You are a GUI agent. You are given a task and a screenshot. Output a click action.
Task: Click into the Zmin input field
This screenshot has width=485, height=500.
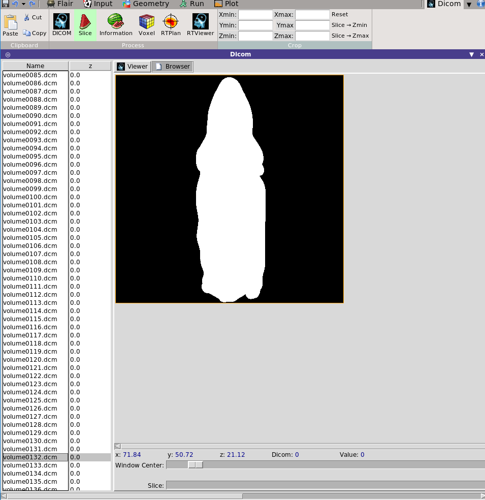coord(255,36)
